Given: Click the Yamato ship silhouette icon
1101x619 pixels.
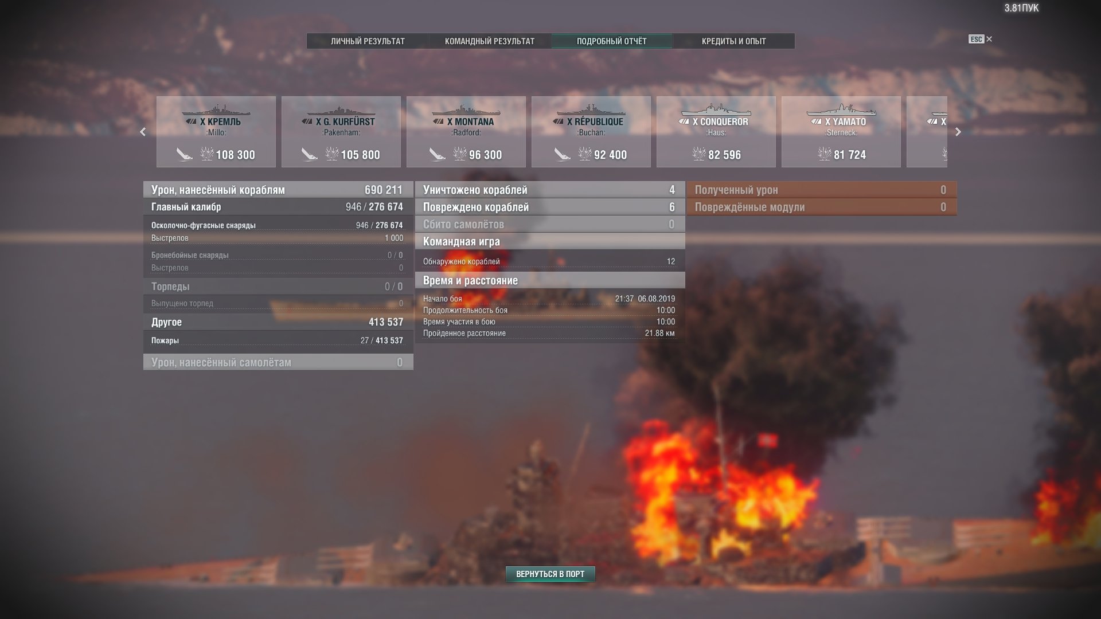Looking at the screenshot, I should pos(841,110).
